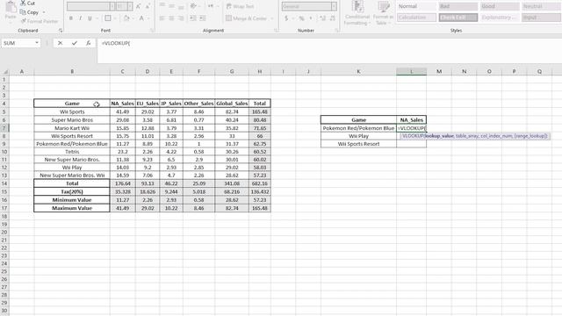This screenshot has width=562, height=316.
Task: Open Format as Table gallery
Action: 383,14
